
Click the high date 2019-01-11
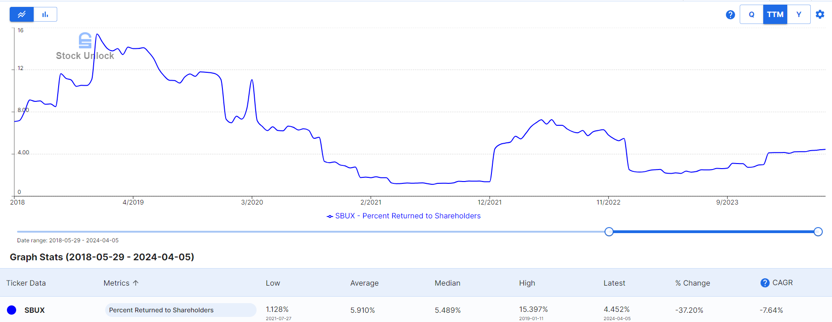[x=531, y=318]
